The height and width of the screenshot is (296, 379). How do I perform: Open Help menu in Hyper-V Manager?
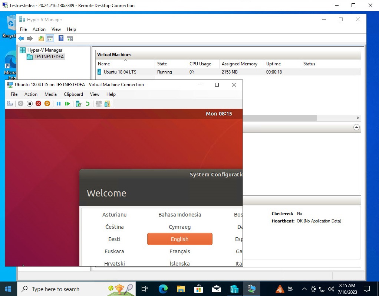click(x=71, y=29)
